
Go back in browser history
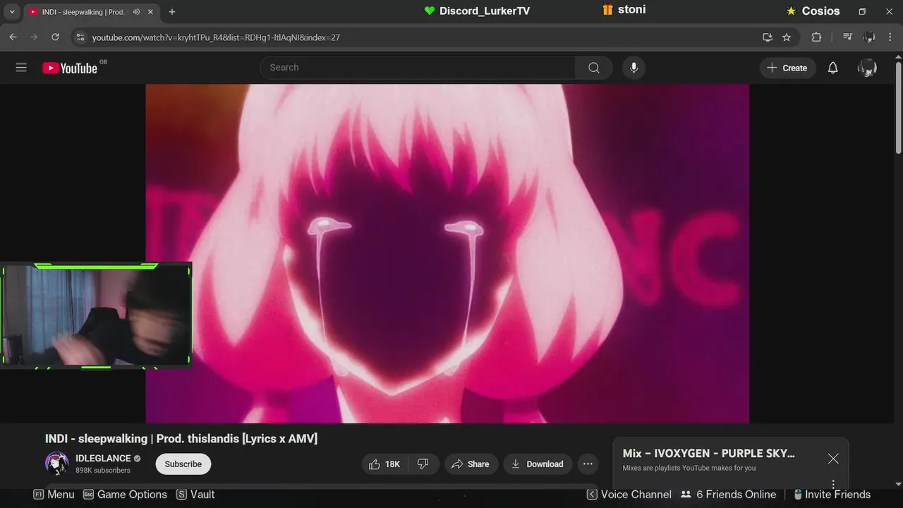13,37
